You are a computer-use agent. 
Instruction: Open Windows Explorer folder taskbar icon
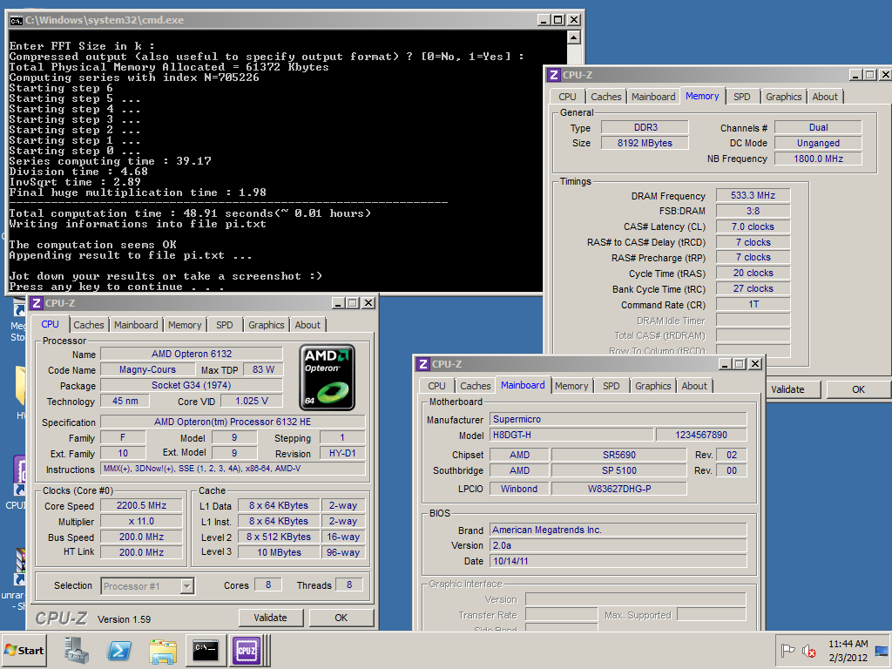pos(163,650)
